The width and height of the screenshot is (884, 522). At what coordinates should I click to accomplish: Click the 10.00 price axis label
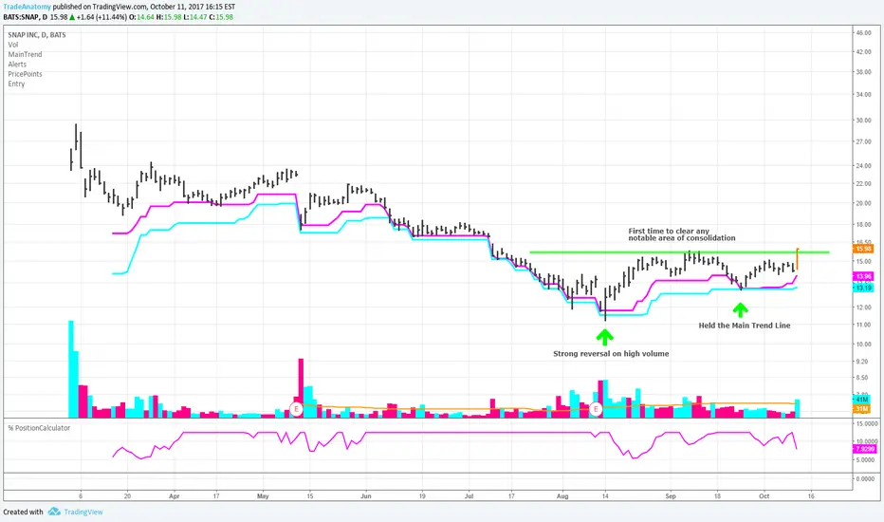864,345
